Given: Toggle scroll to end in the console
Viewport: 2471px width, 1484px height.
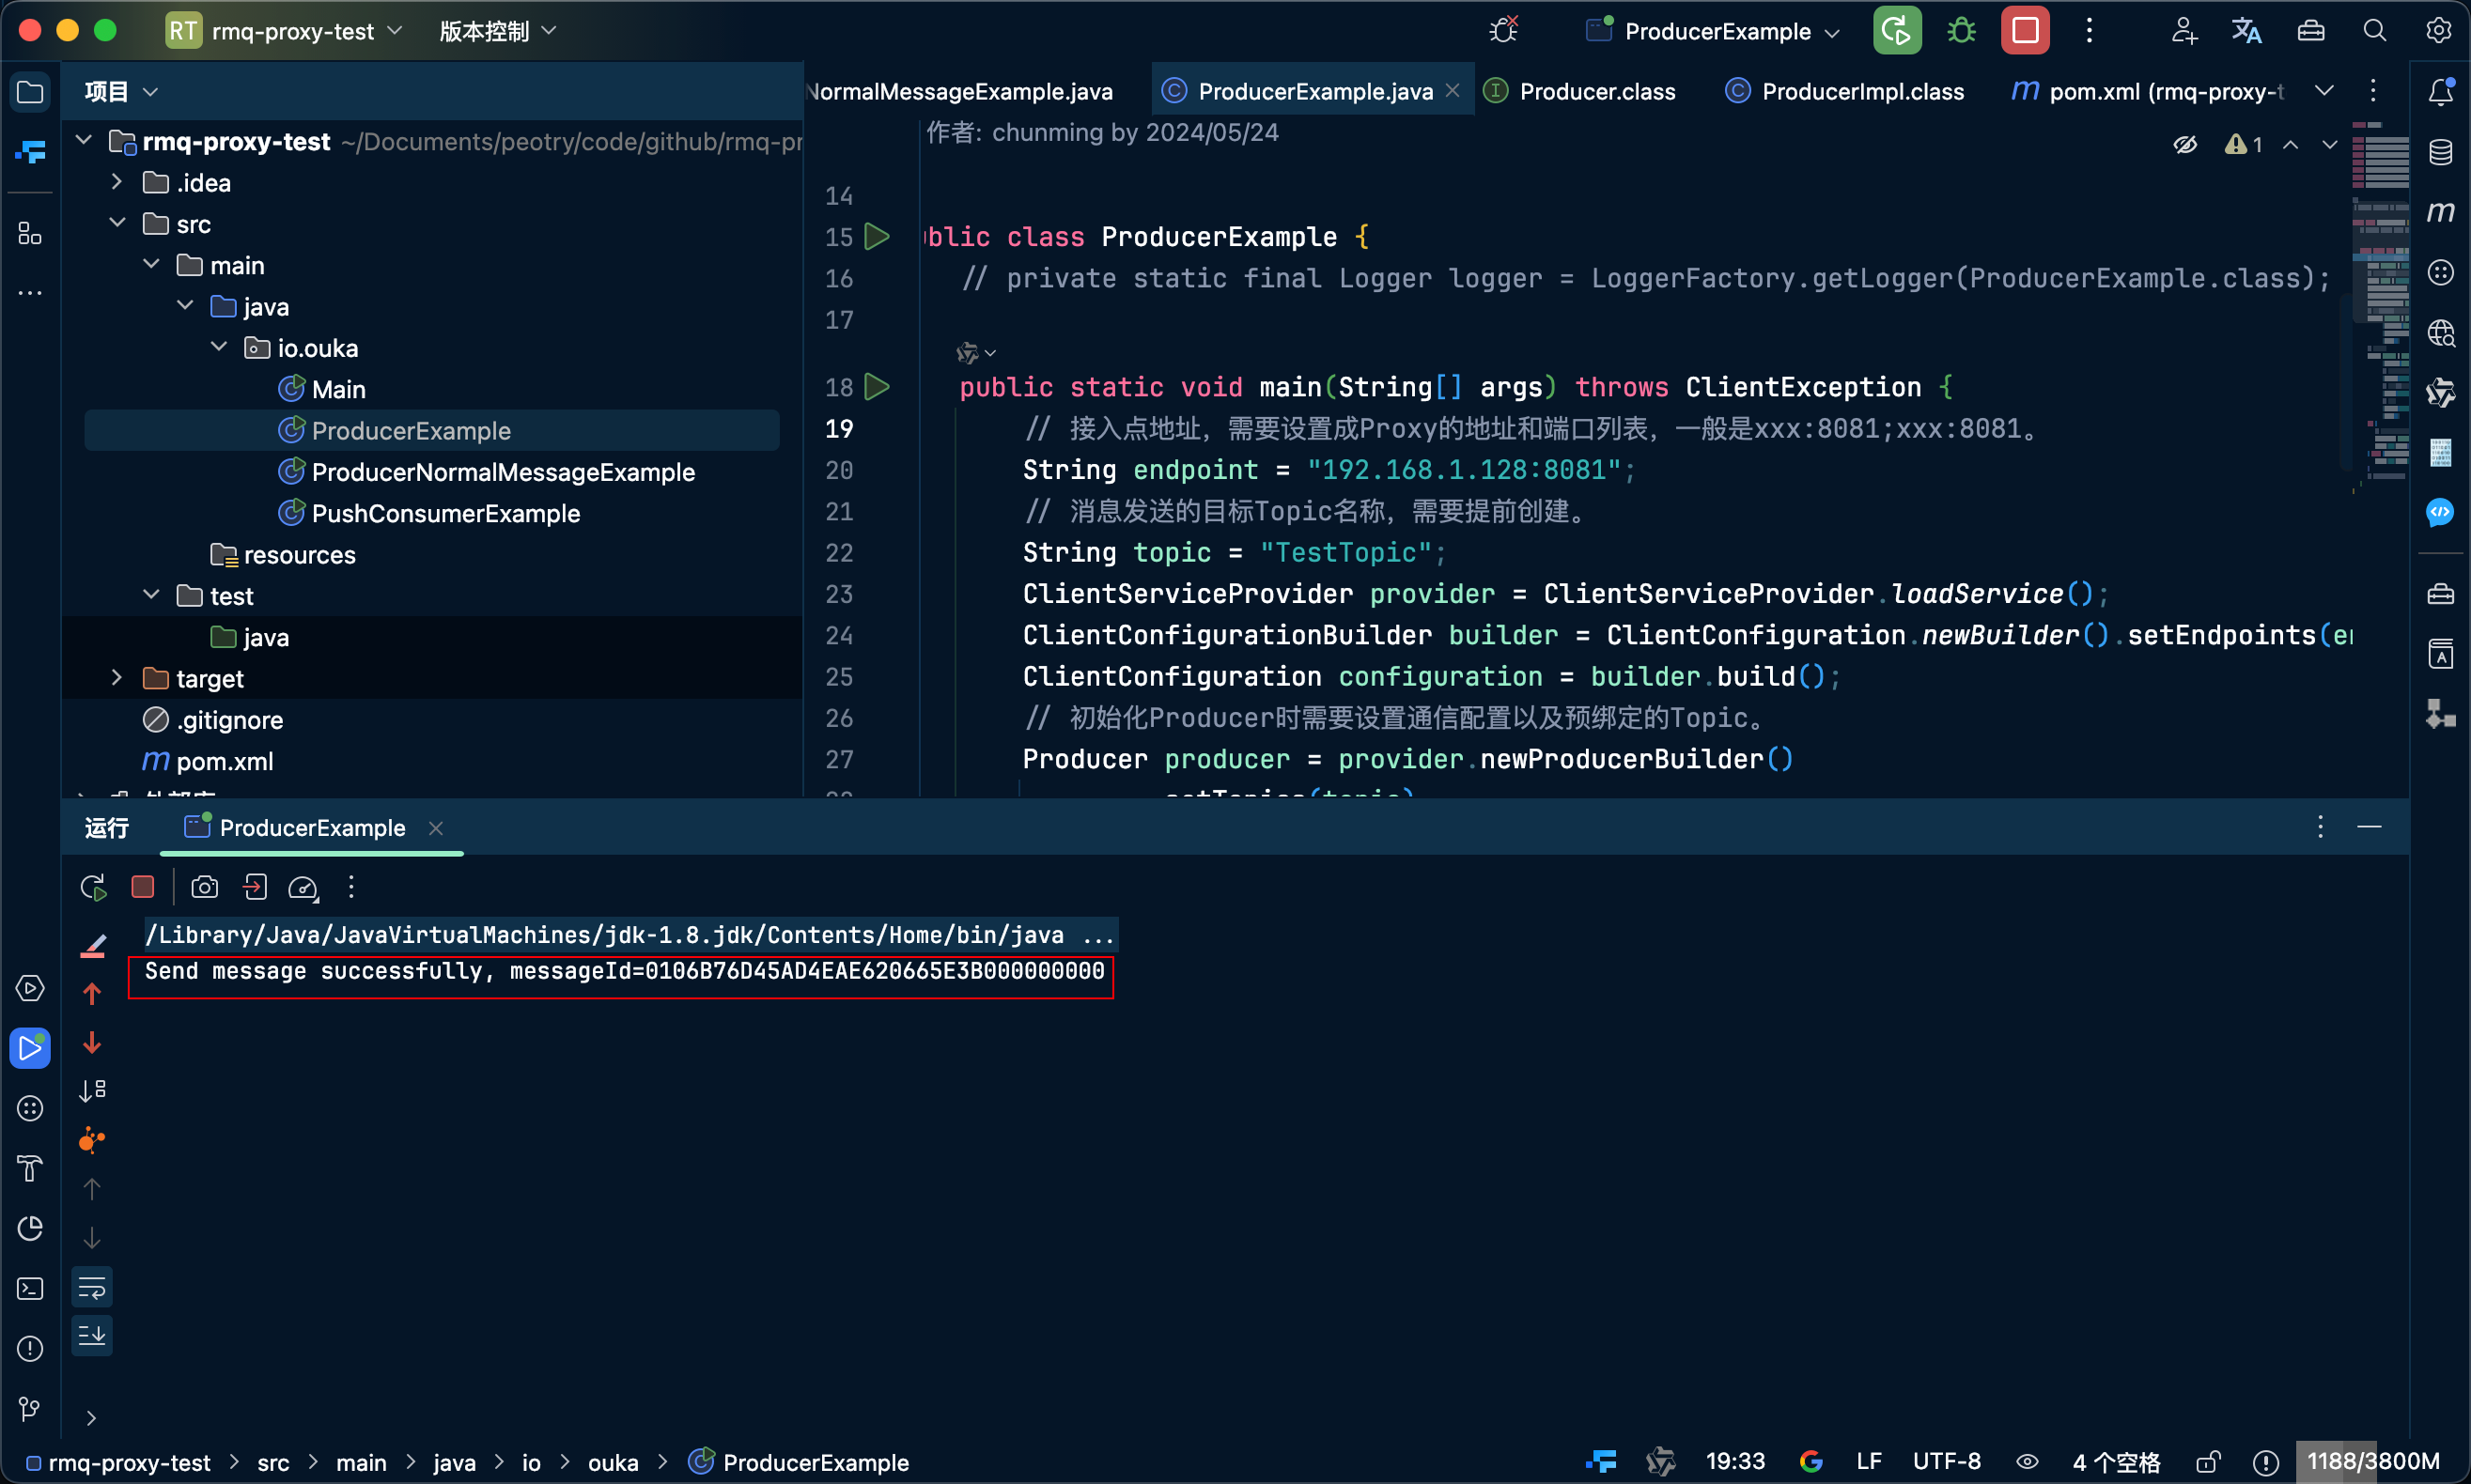Looking at the screenshot, I should [x=92, y=1335].
